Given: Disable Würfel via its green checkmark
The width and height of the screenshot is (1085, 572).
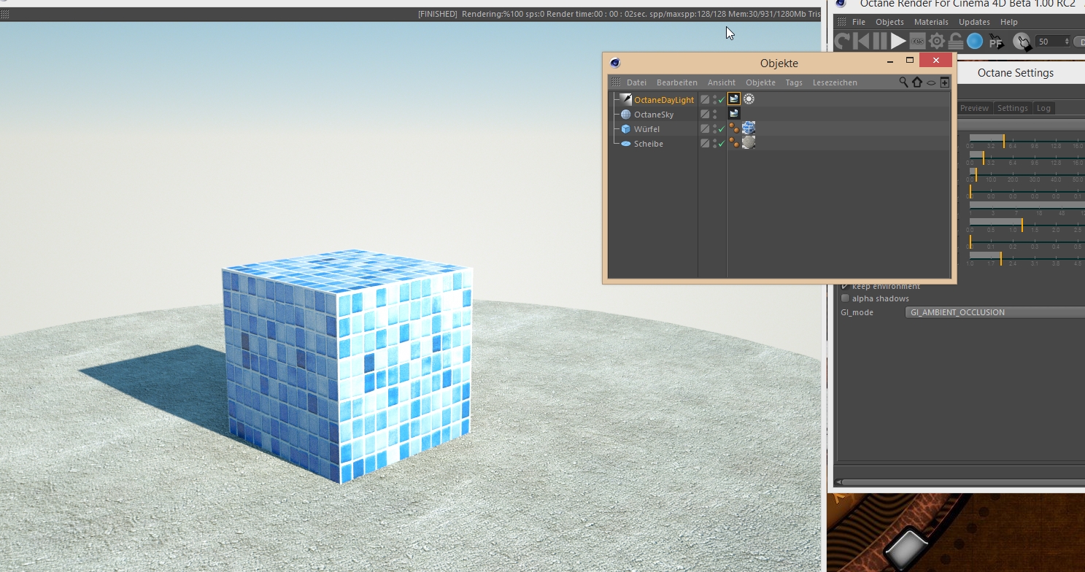Looking at the screenshot, I should (x=722, y=129).
